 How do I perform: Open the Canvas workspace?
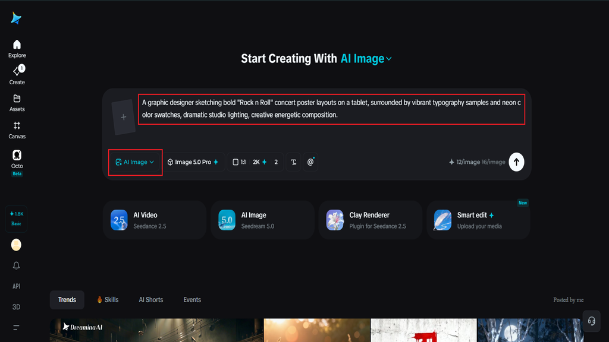tap(17, 130)
